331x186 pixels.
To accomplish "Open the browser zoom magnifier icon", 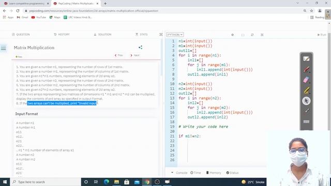I will (305, 11).
